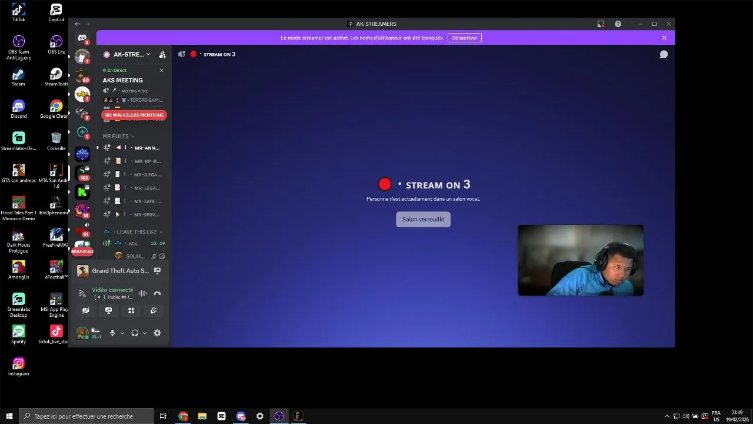Click Add a Server plus icon
The image size is (753, 424).
(82, 132)
